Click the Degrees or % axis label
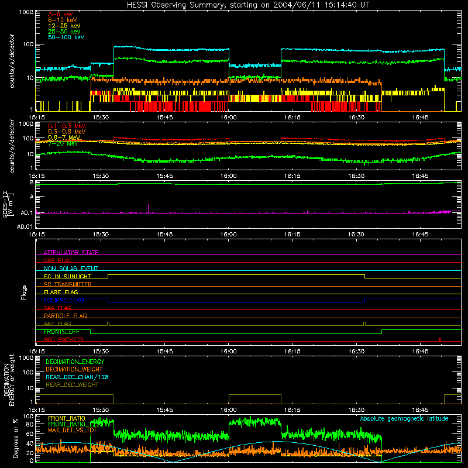468x468 pixels. (x=15, y=438)
